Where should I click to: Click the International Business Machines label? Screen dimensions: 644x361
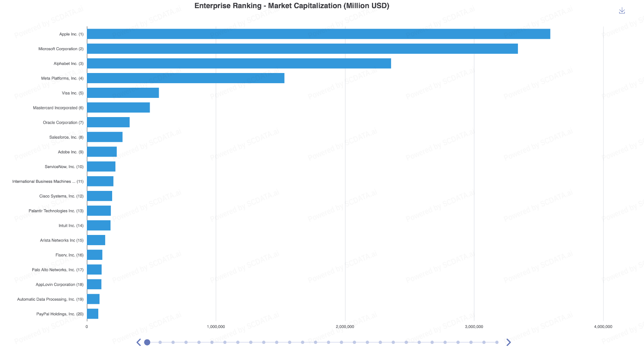coord(48,182)
